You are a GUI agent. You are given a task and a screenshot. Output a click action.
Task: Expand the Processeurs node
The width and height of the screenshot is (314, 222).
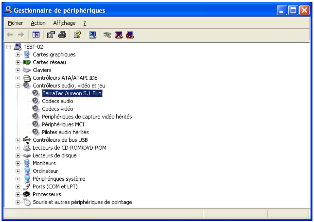click(18, 194)
